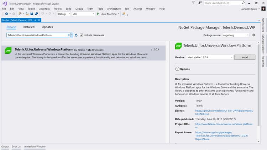
Task: Switch to the Installed tab
Action: pos(29,27)
